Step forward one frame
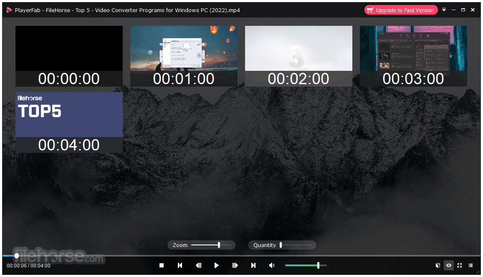 (x=235, y=265)
